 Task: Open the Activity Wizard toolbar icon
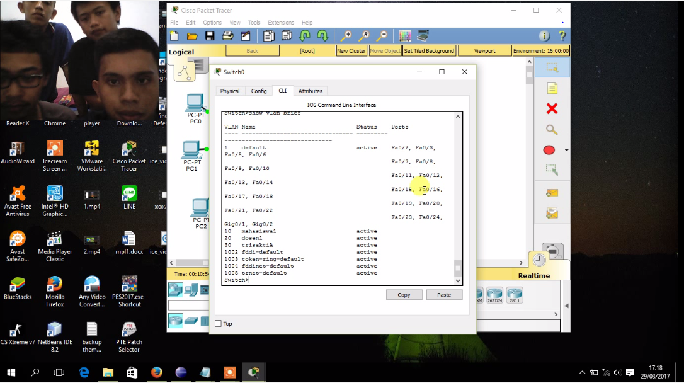[246, 36]
